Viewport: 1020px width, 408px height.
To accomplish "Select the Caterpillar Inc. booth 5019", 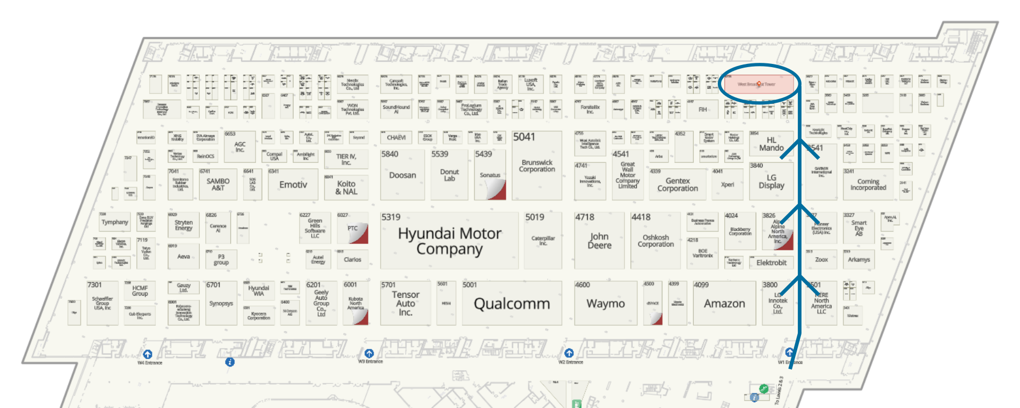I will click(x=543, y=240).
